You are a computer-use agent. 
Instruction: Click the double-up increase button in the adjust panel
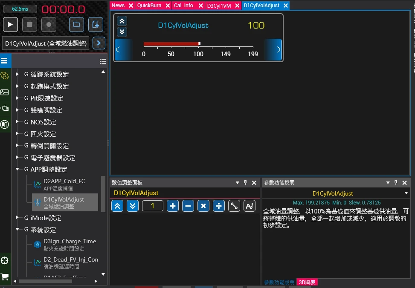(117, 206)
